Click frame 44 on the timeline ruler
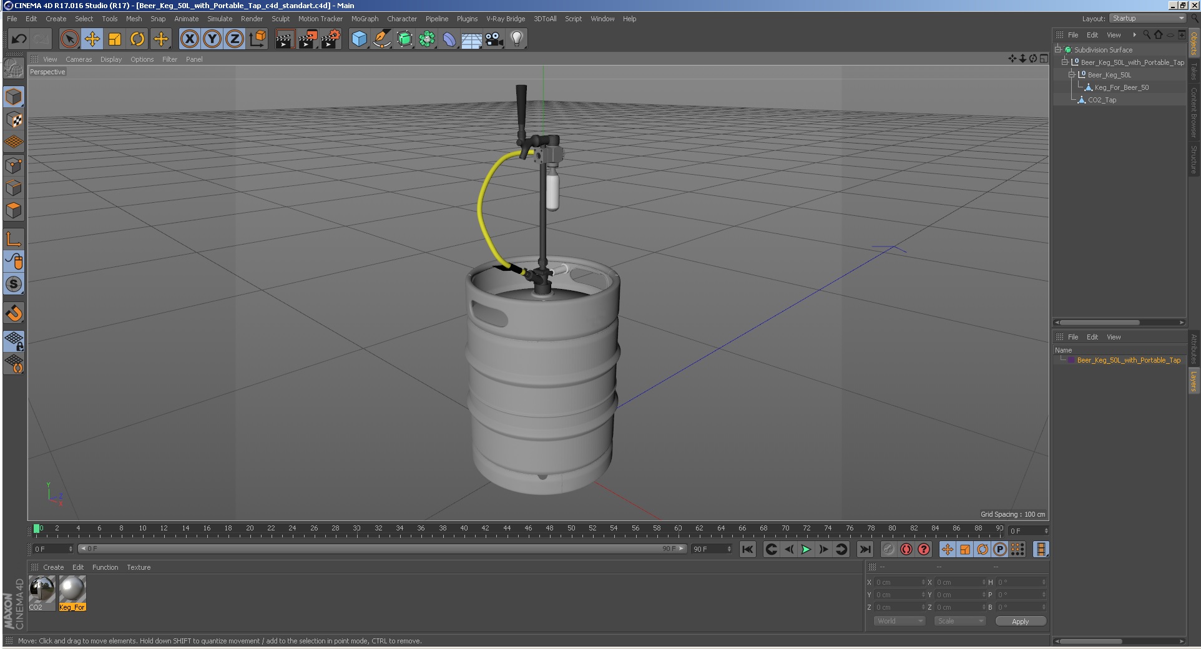1201x649 pixels. pos(507,529)
